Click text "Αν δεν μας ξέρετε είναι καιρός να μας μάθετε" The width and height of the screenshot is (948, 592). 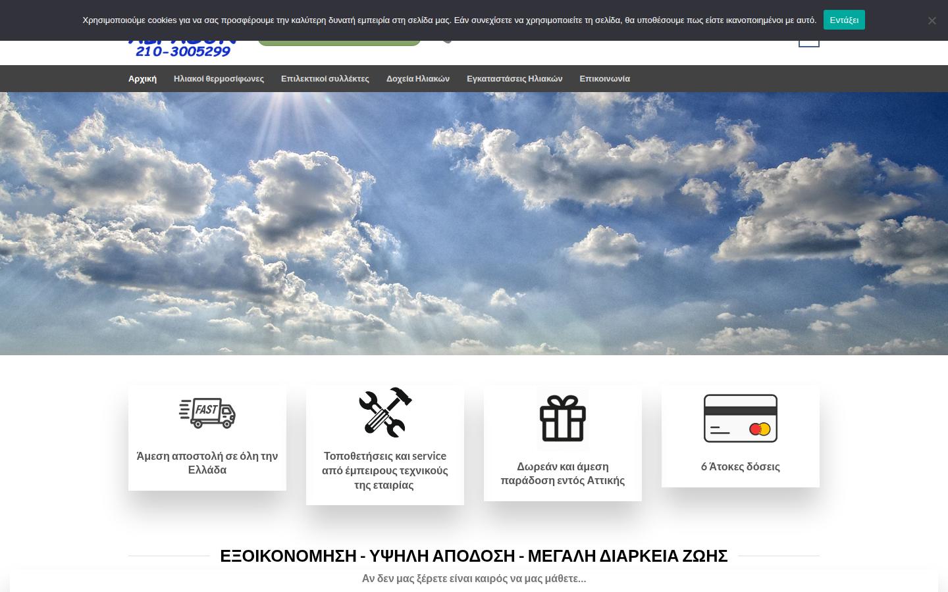[x=474, y=579]
